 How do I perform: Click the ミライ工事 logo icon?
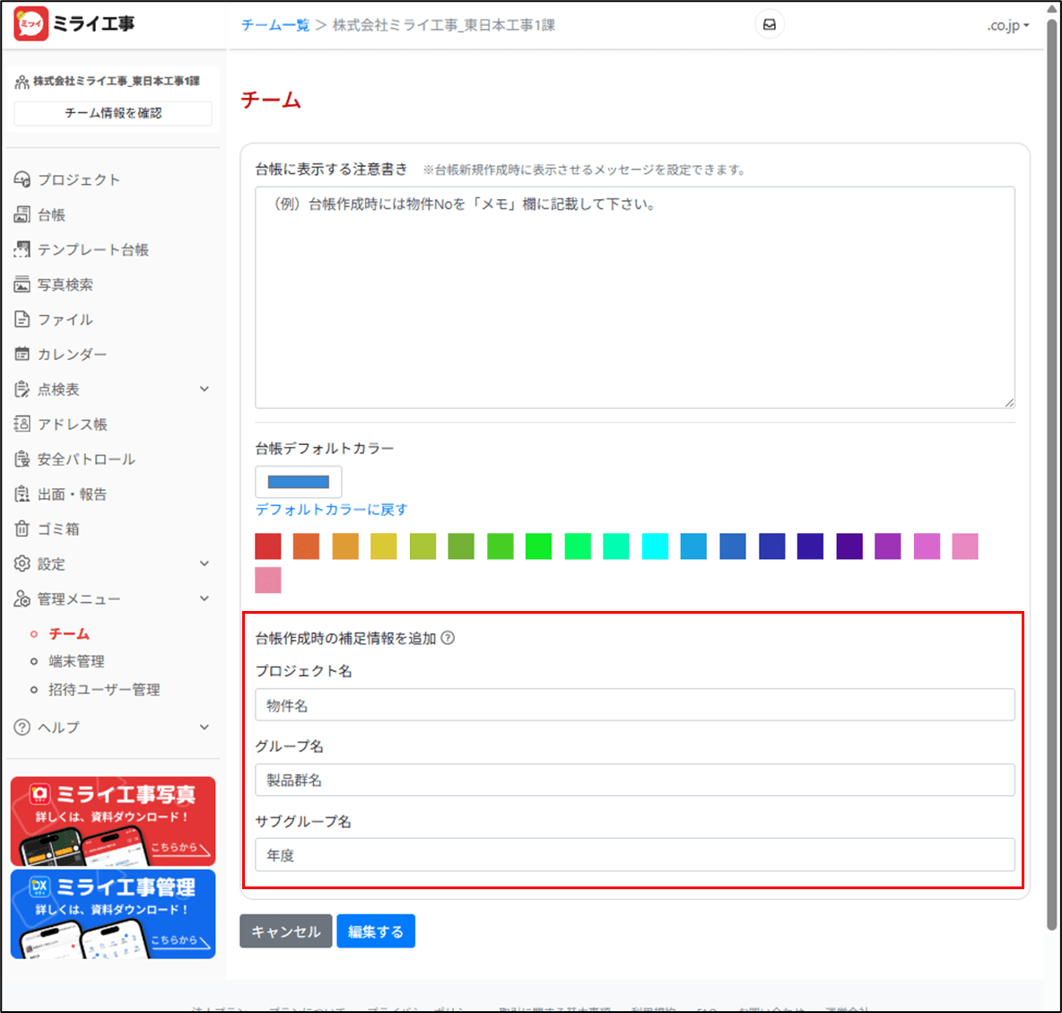tap(30, 24)
